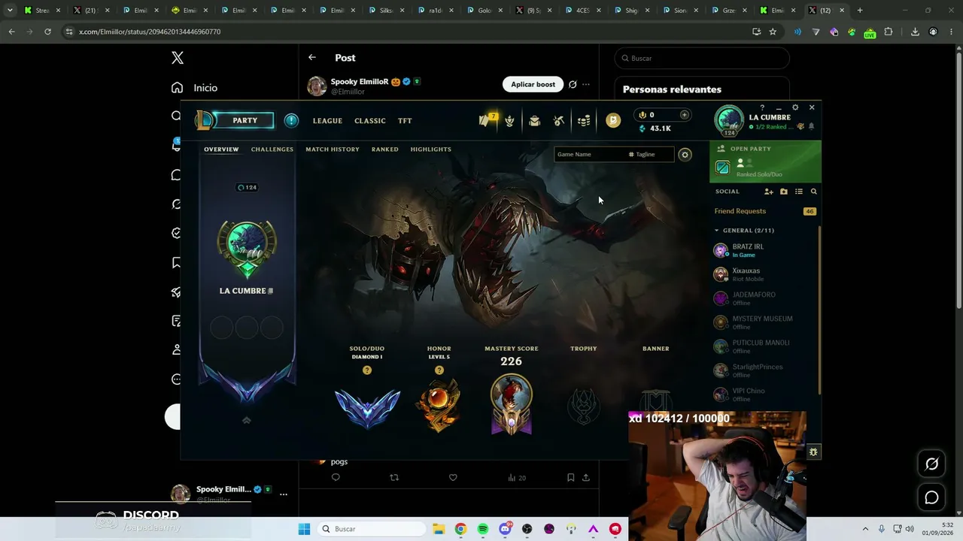Click the repost icon under the post
Viewport: 963px width, 541px height.
click(x=394, y=477)
